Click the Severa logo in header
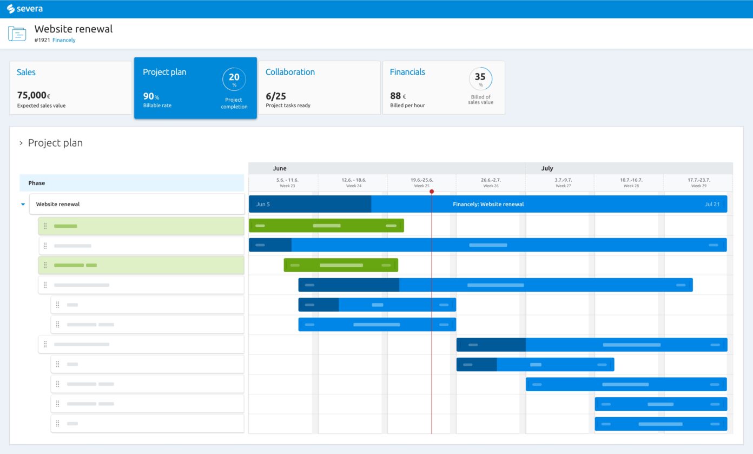Viewport: 753px width, 454px height. (25, 9)
